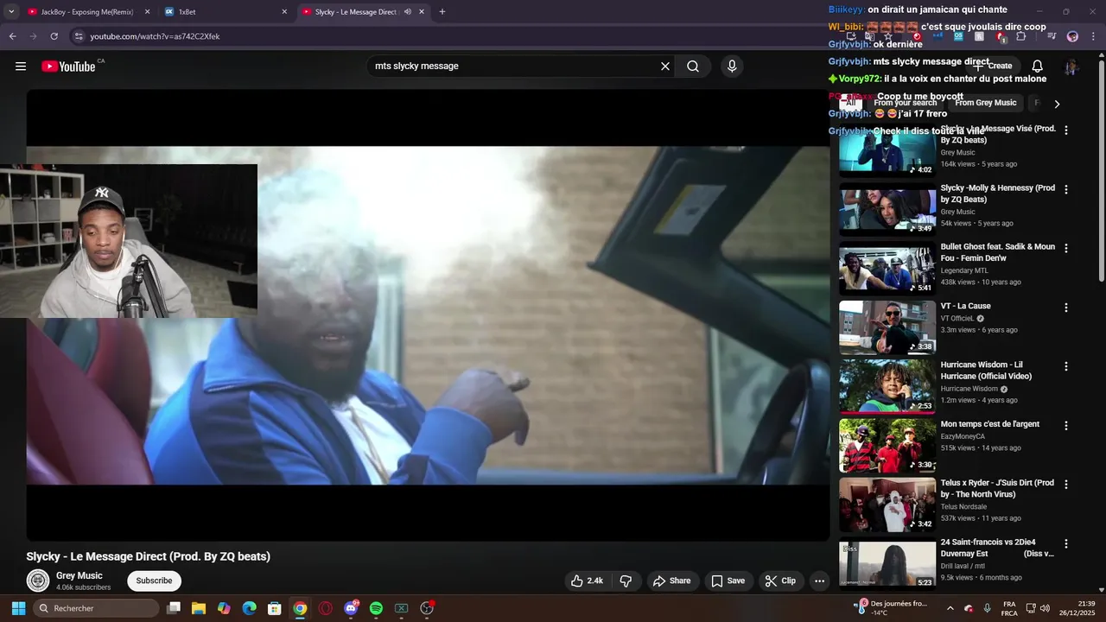Image resolution: width=1106 pixels, height=622 pixels.
Task: Open taskbar weather widget -14°C
Action: (x=890, y=608)
